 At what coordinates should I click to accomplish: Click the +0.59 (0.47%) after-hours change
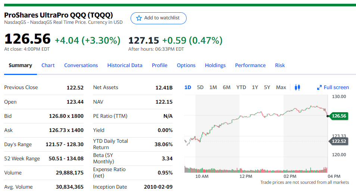click(192, 41)
